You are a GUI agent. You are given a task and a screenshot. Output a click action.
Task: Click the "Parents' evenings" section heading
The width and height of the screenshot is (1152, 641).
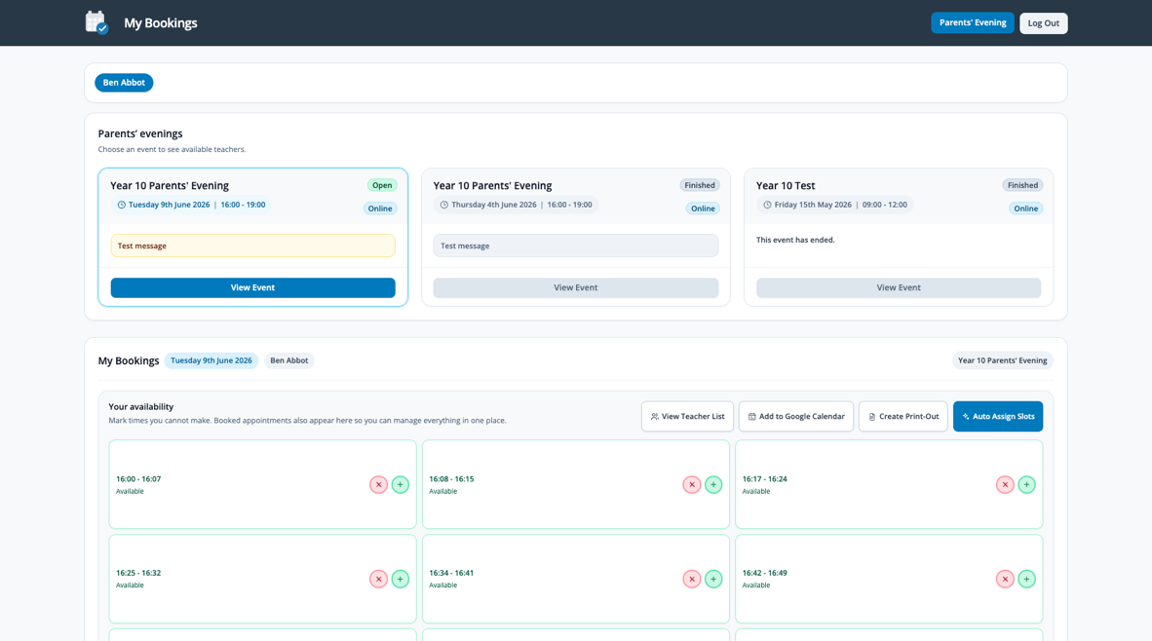tap(140, 133)
